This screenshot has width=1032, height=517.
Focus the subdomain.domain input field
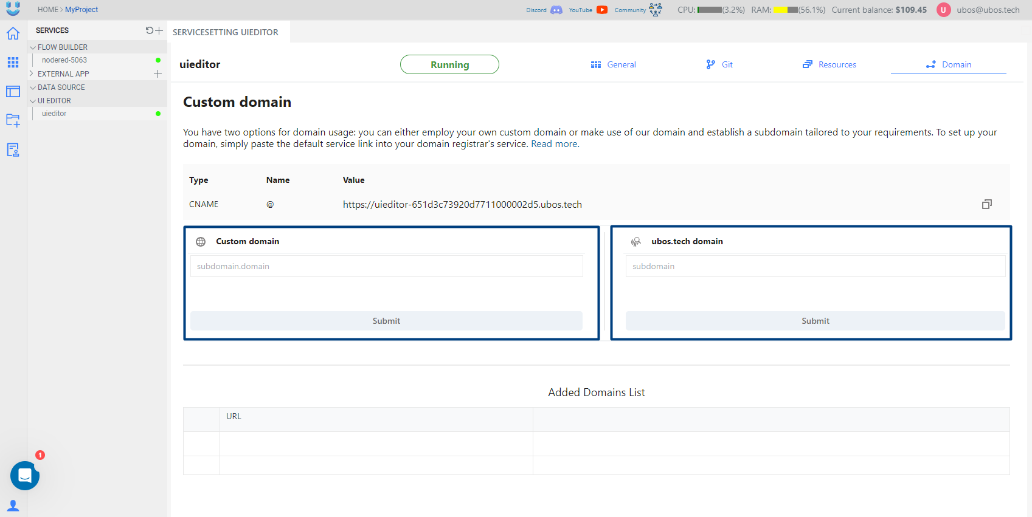click(x=386, y=266)
